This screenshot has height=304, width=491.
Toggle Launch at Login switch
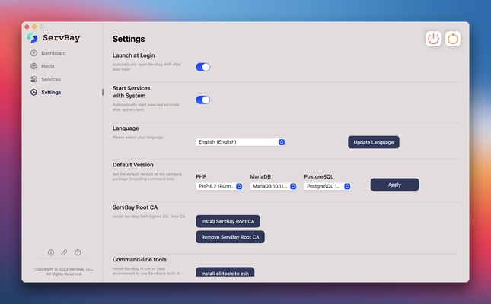tap(203, 67)
